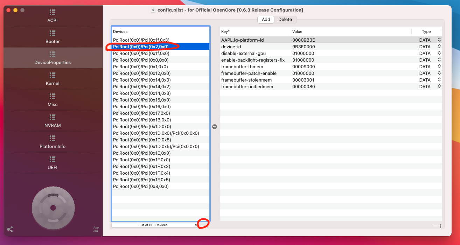
Task: Go to the Kernel section
Action: point(53,79)
